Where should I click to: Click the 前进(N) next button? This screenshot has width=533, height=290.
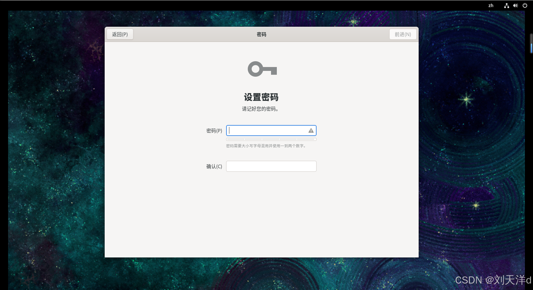tap(402, 34)
